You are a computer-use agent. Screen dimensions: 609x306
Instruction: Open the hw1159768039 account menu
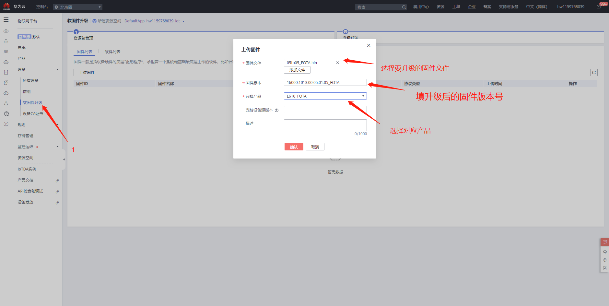click(571, 7)
